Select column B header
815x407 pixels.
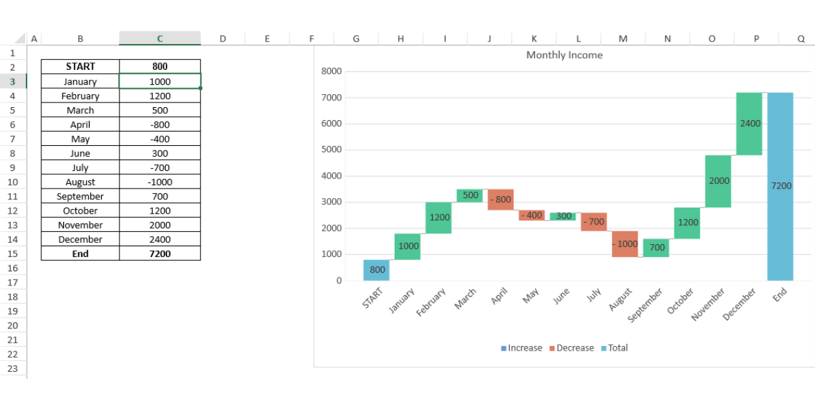click(80, 39)
